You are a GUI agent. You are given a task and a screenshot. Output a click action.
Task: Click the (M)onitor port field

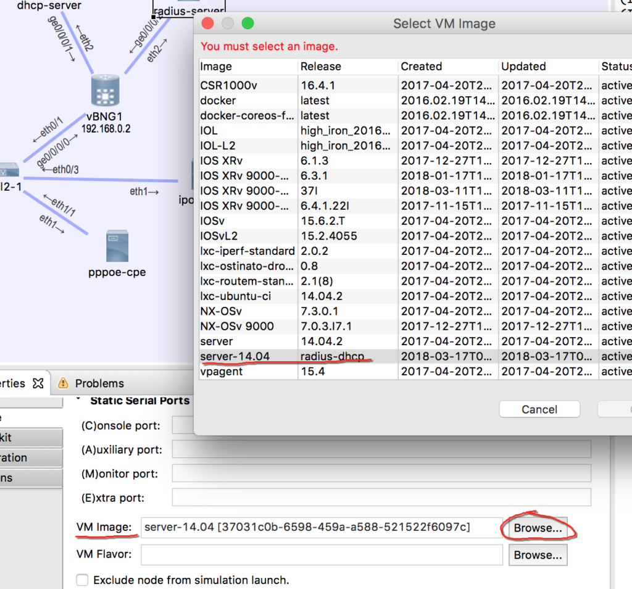381,474
